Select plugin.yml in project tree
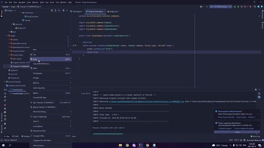This screenshot has width=264, height=148. click(x=20, y=28)
